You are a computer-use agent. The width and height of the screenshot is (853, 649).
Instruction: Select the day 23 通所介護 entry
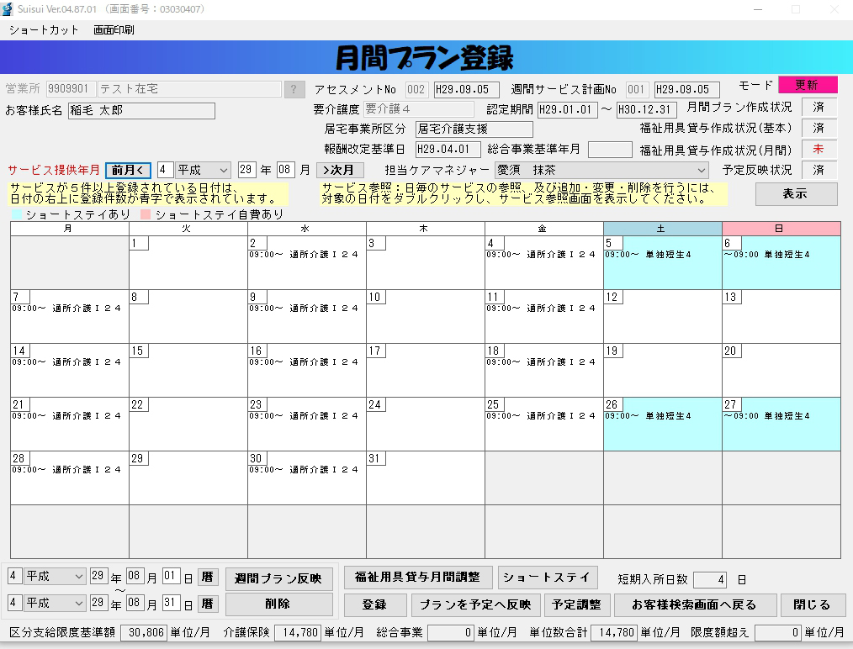coord(304,416)
